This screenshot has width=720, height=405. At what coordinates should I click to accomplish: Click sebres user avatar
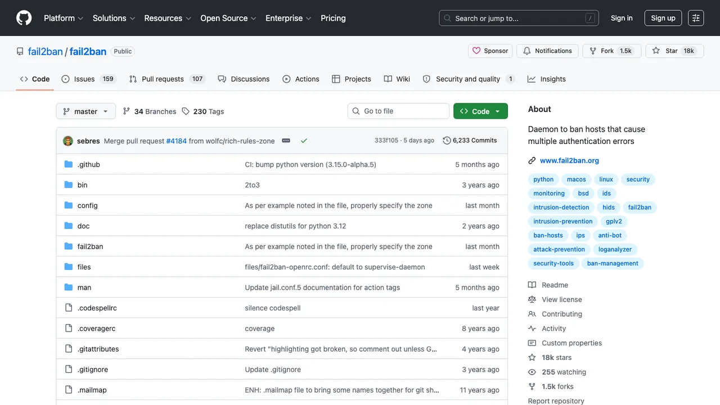tap(68, 141)
